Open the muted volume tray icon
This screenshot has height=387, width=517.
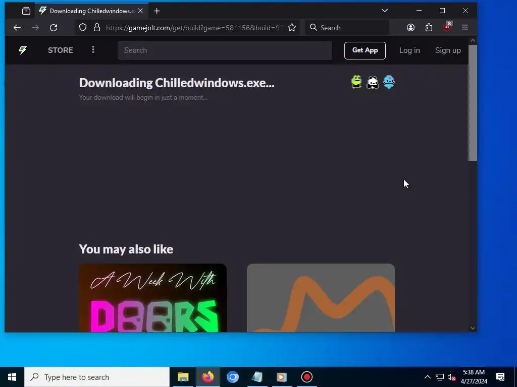[451, 377]
